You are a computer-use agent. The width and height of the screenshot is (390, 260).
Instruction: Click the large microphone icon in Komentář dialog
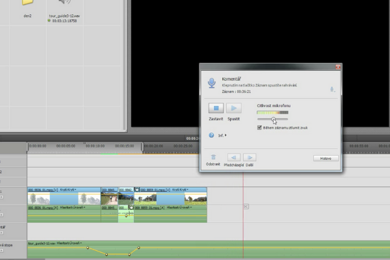(212, 83)
